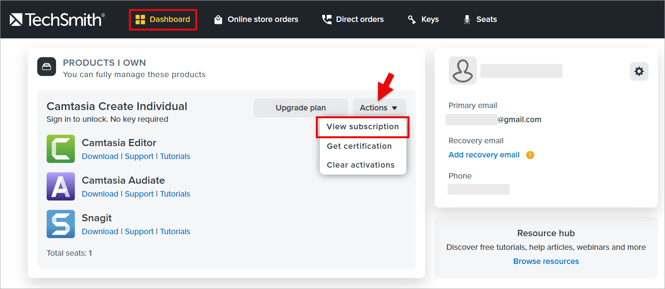Open the Dashboard tab
The width and height of the screenshot is (665, 289).
(x=163, y=20)
